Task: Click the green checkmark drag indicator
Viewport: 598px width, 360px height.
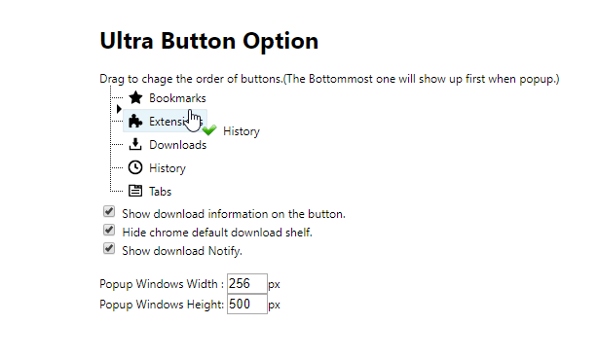Action: [209, 130]
